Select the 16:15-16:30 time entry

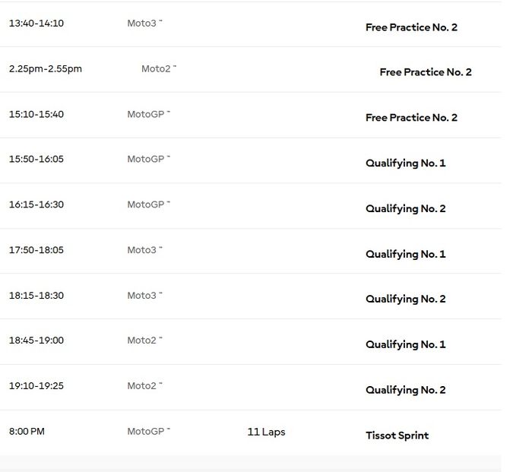[x=36, y=204]
